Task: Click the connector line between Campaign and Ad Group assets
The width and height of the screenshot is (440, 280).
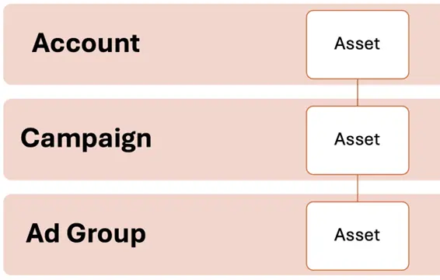Action: (358, 188)
